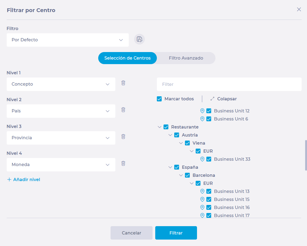Collapse the España tree node
The height and width of the screenshot is (246, 307).
(x=170, y=167)
